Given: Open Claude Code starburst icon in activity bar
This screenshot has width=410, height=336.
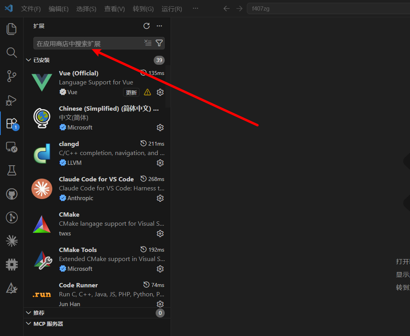Looking at the screenshot, I should pyautogui.click(x=11, y=241).
